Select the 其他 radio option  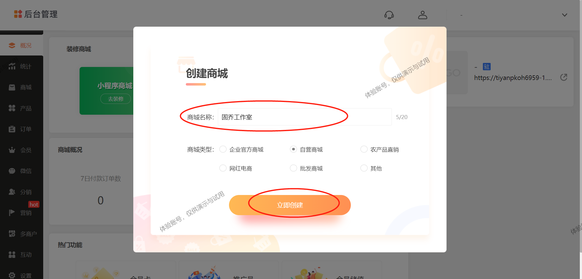(x=364, y=168)
